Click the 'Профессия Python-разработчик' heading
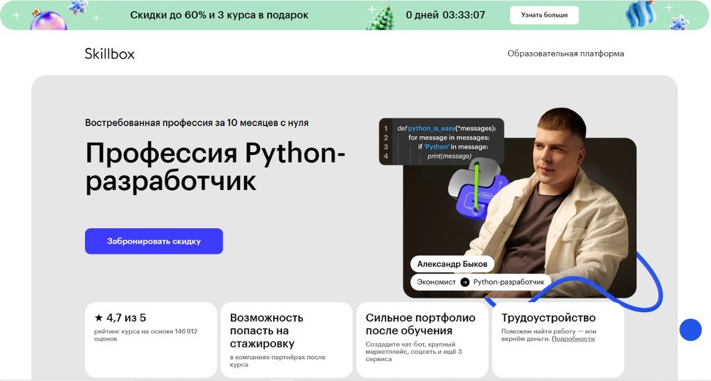 point(215,167)
